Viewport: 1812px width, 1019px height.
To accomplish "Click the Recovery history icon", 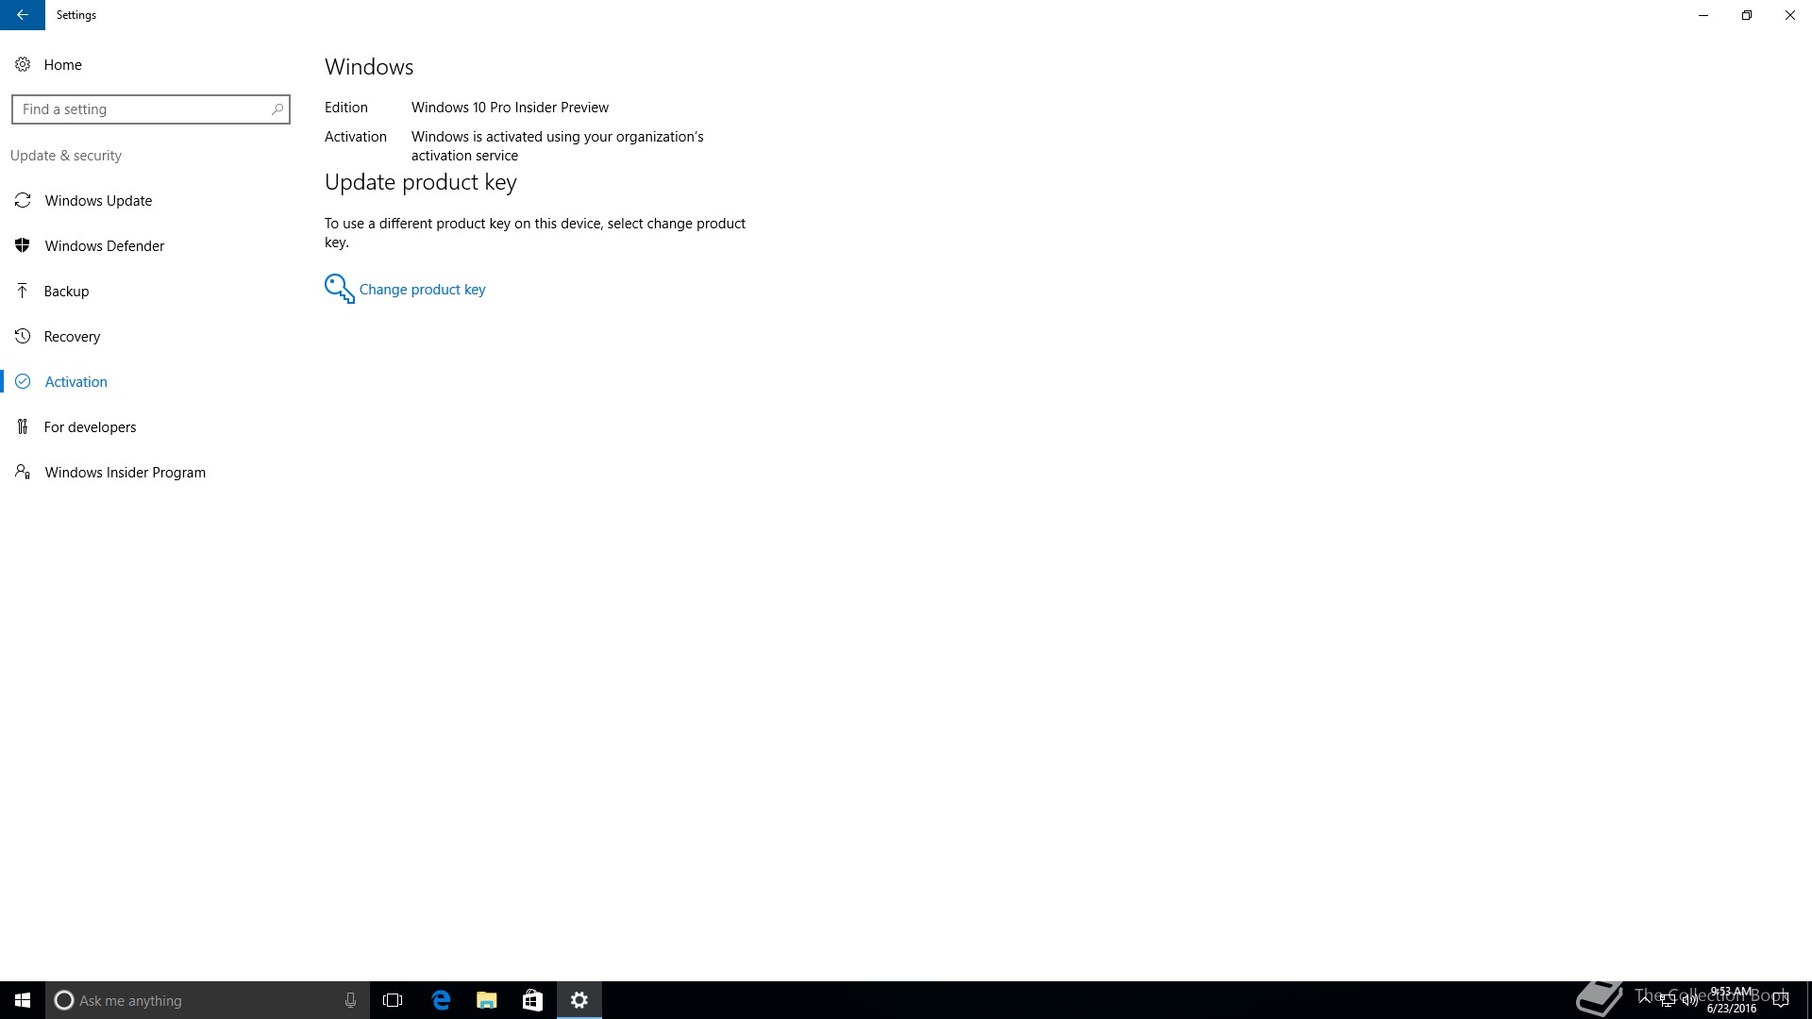I will point(23,336).
